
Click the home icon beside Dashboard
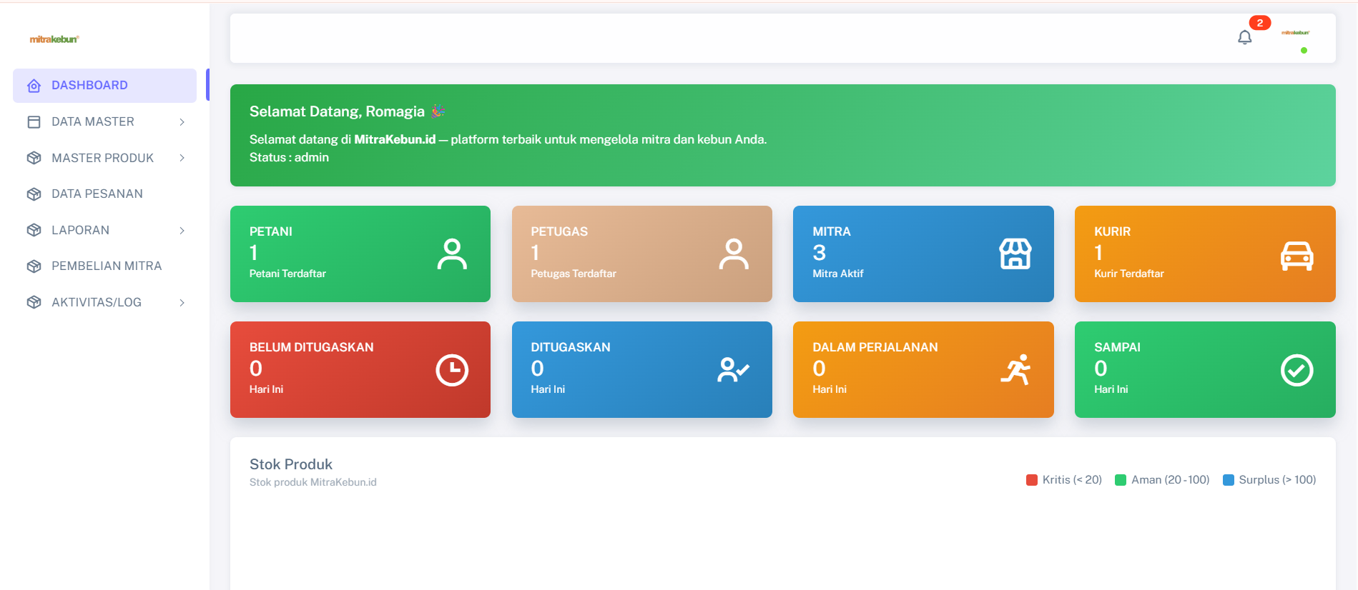tap(34, 86)
